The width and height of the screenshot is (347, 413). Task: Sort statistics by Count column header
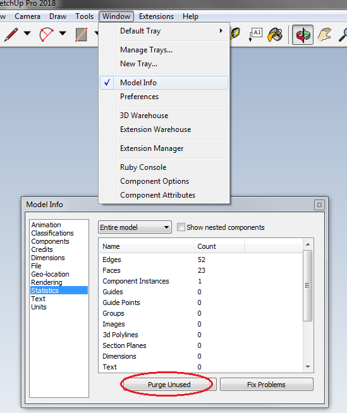[219, 246]
